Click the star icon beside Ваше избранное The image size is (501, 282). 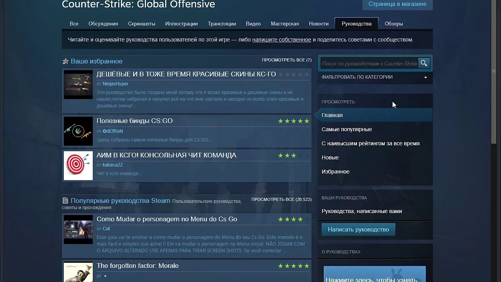coord(65,61)
